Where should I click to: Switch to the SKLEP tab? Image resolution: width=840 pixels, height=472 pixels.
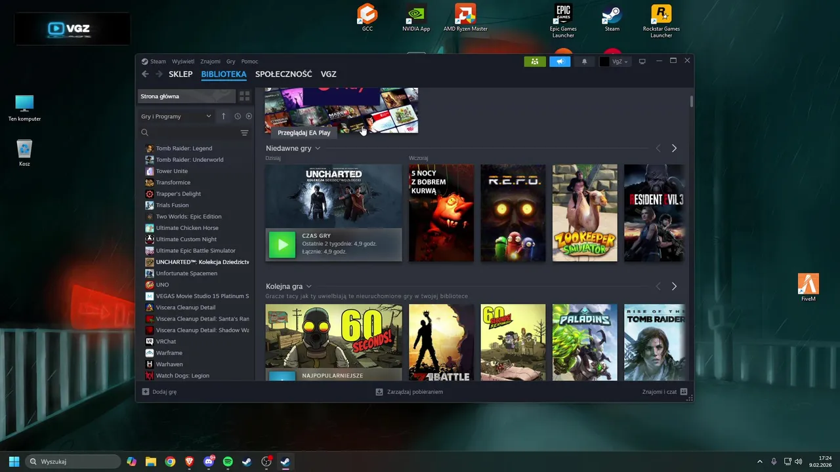[180, 74]
